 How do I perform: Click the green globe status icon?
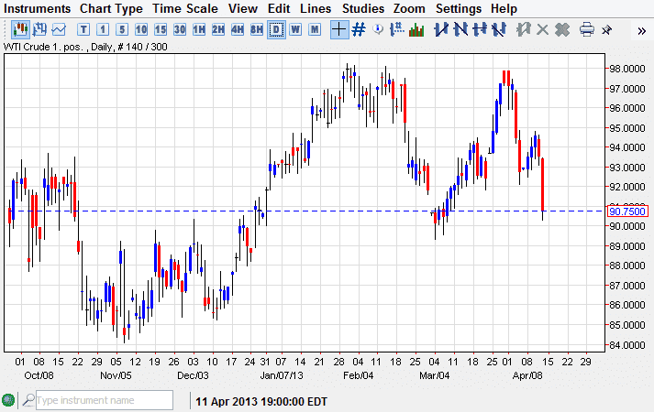point(8,400)
